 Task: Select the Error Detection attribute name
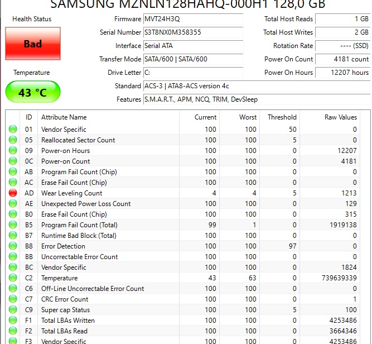click(63, 246)
